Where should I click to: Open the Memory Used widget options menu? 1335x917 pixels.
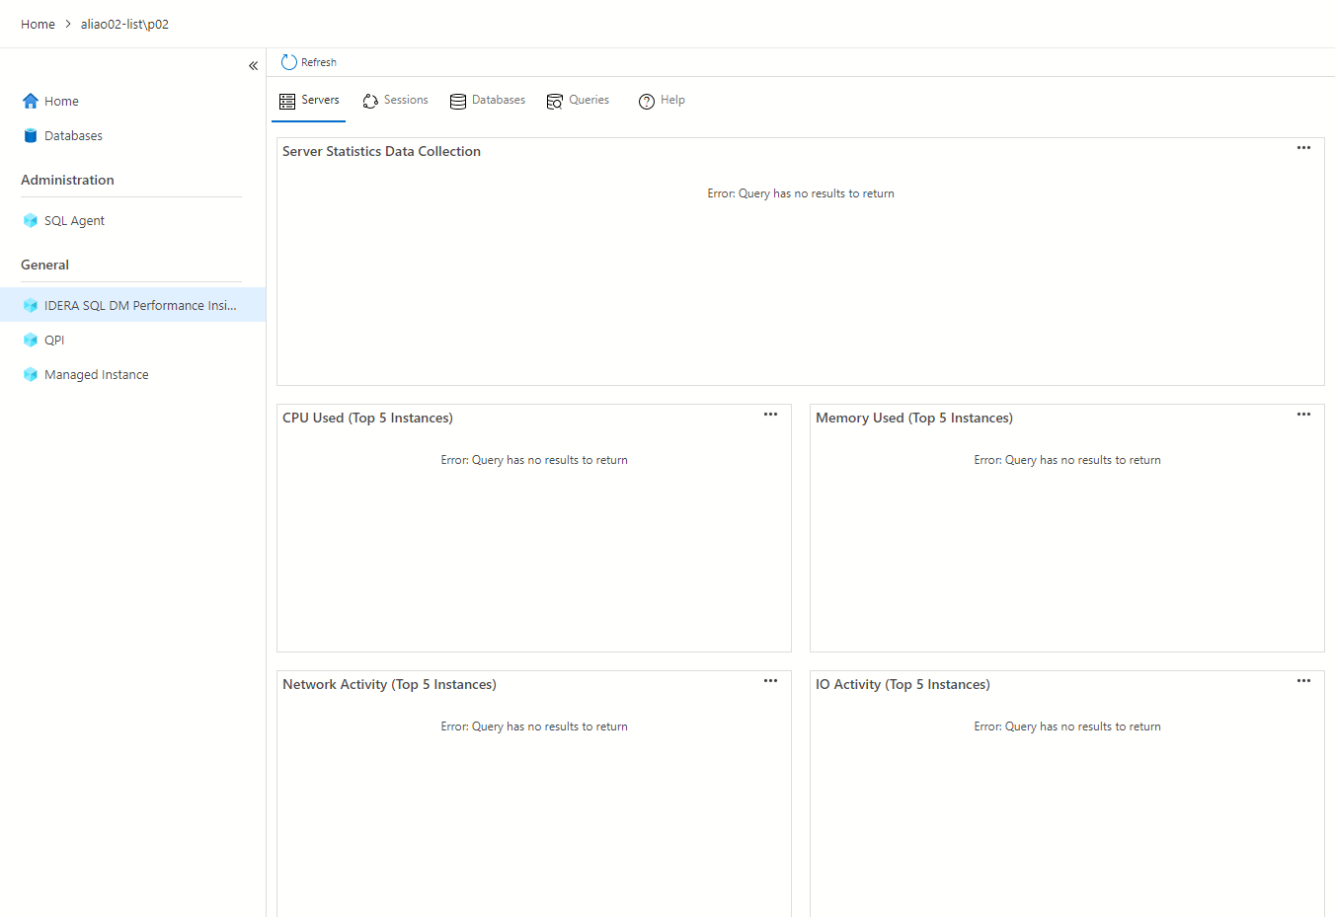(1303, 414)
